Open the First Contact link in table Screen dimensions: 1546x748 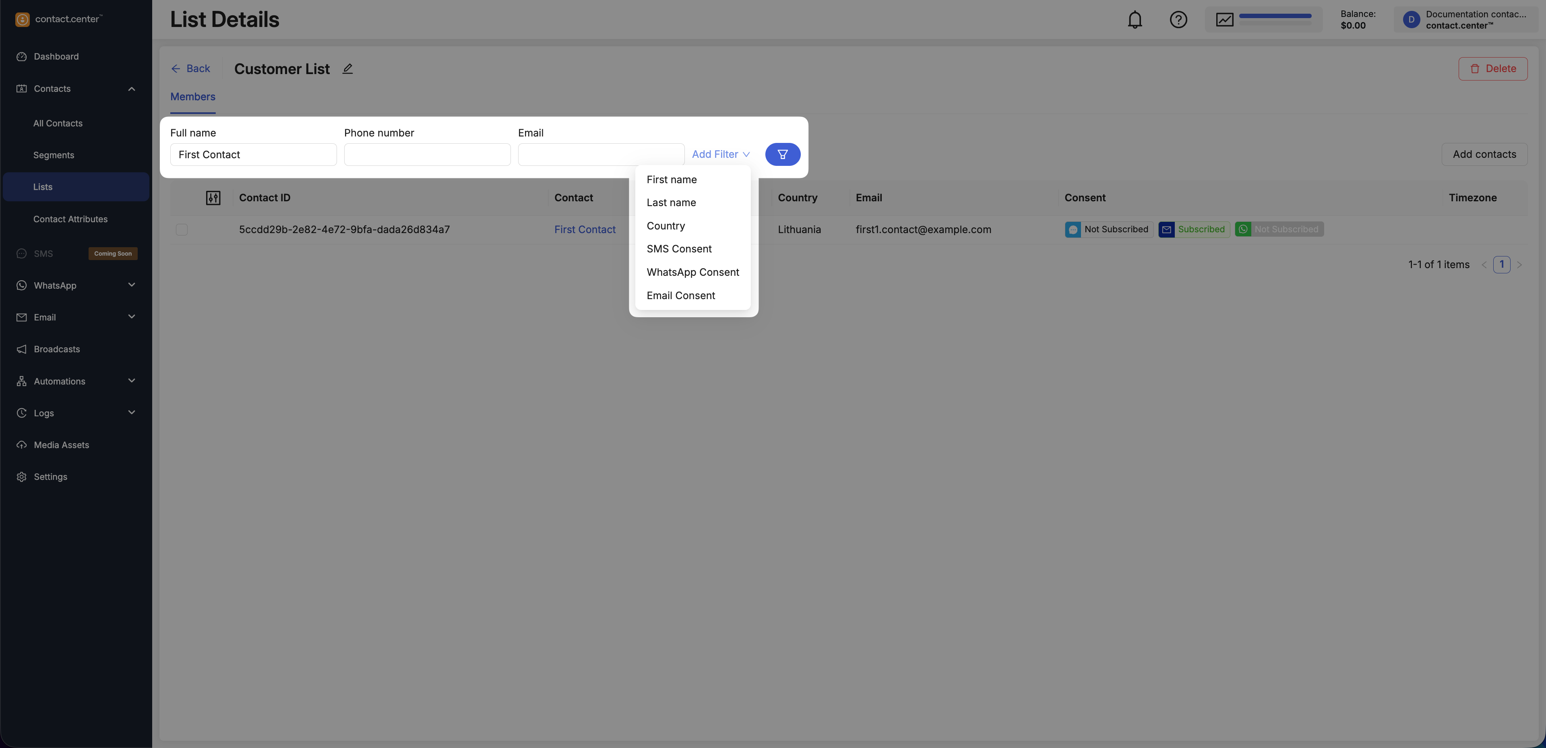point(585,229)
